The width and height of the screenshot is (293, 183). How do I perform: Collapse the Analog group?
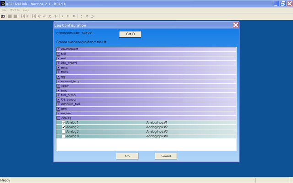point(59,118)
